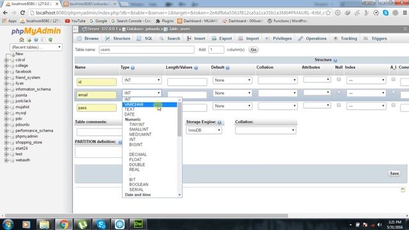Click the Default column help icon
Screen dimensions: 409x230
pyautogui.click(x=228, y=68)
